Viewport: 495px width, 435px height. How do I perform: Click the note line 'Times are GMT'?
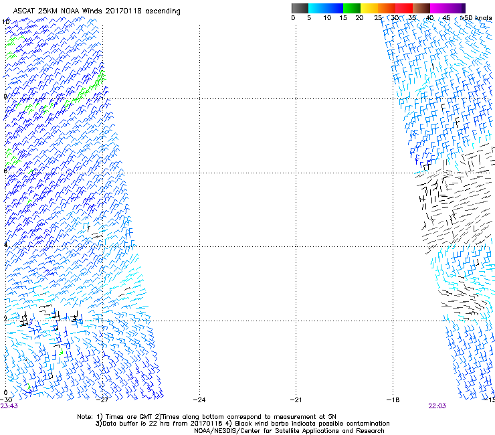[128, 417]
